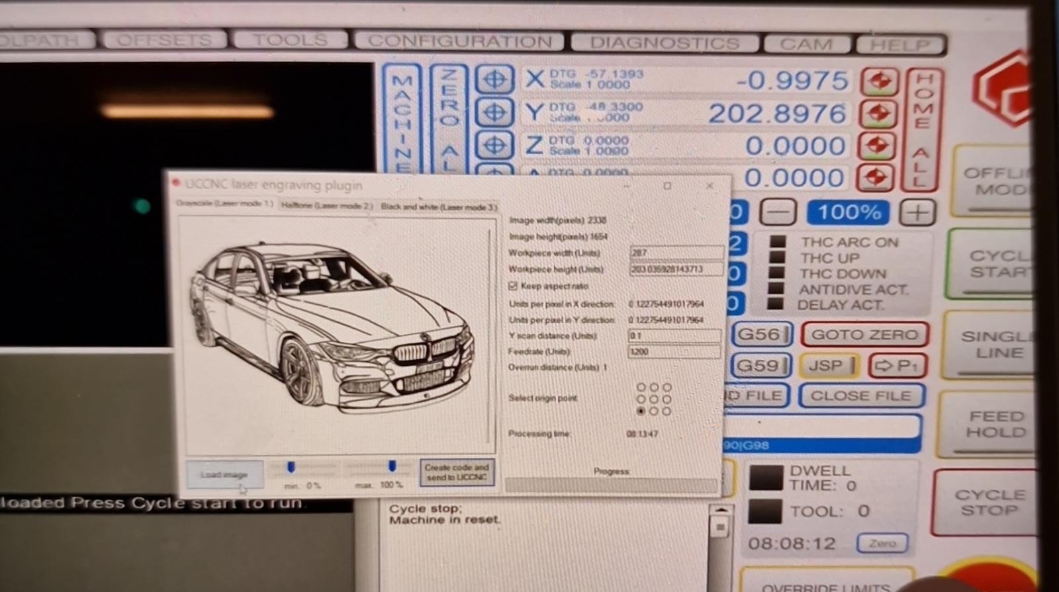Home the A axis using its red icon
The height and width of the screenshot is (592, 1059).
point(876,177)
